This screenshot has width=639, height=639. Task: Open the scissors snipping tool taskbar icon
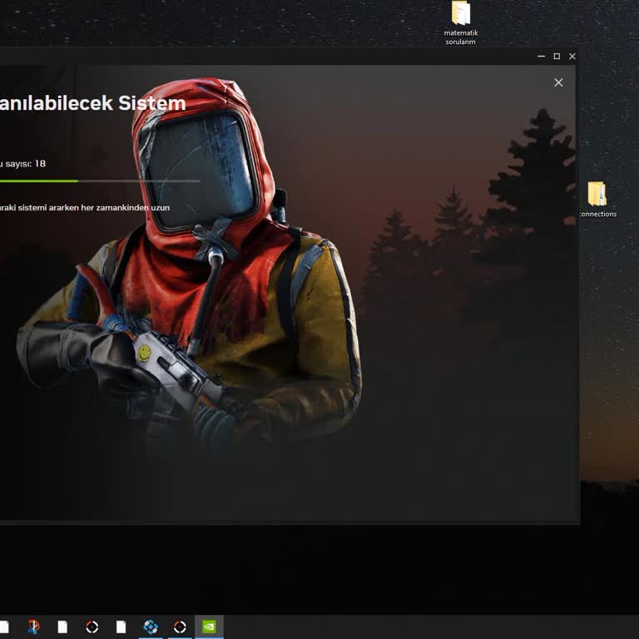(33, 627)
